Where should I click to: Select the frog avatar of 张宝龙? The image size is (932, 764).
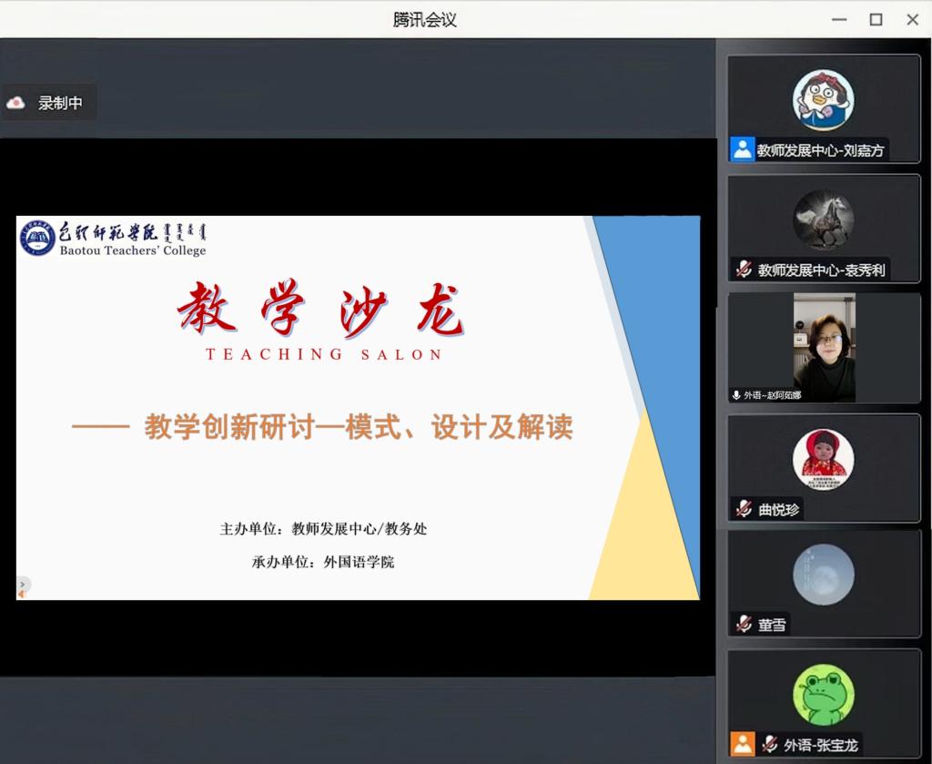click(x=823, y=695)
